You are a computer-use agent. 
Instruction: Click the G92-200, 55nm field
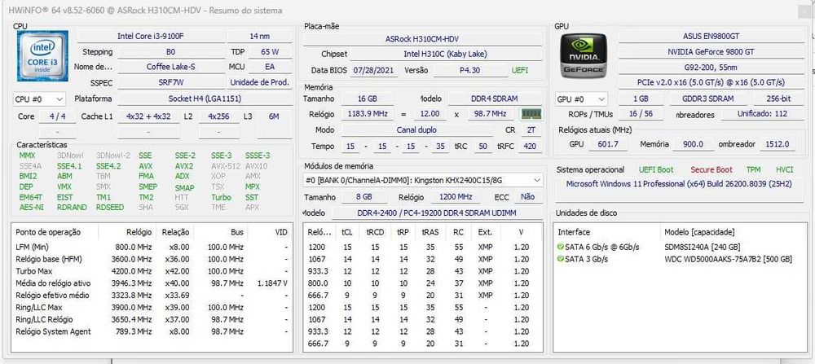[x=711, y=68]
